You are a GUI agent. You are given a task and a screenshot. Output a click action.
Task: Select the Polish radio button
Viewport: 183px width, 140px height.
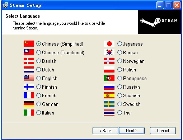click(119, 70)
